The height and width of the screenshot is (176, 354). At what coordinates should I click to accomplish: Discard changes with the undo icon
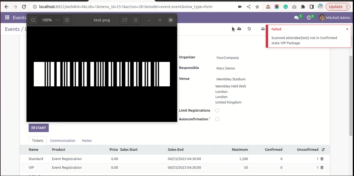click(249, 29)
